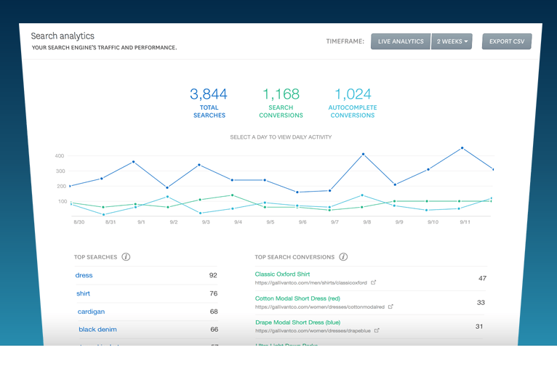The image size is (557, 366).
Task: Click the count 33 for Cotton Modal Dress
Action: [481, 303]
